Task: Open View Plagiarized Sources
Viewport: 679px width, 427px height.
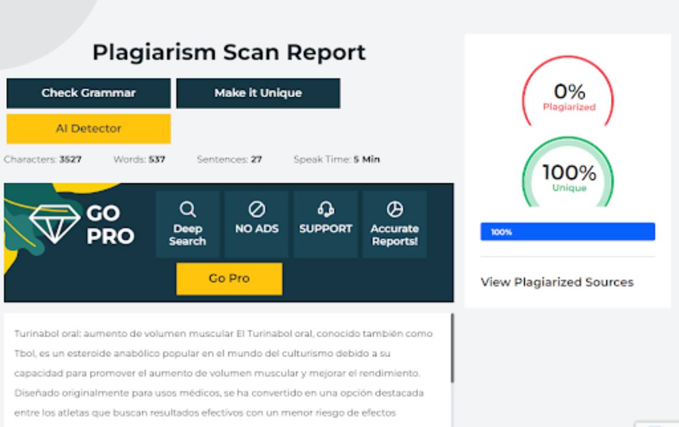Action: coord(557,282)
